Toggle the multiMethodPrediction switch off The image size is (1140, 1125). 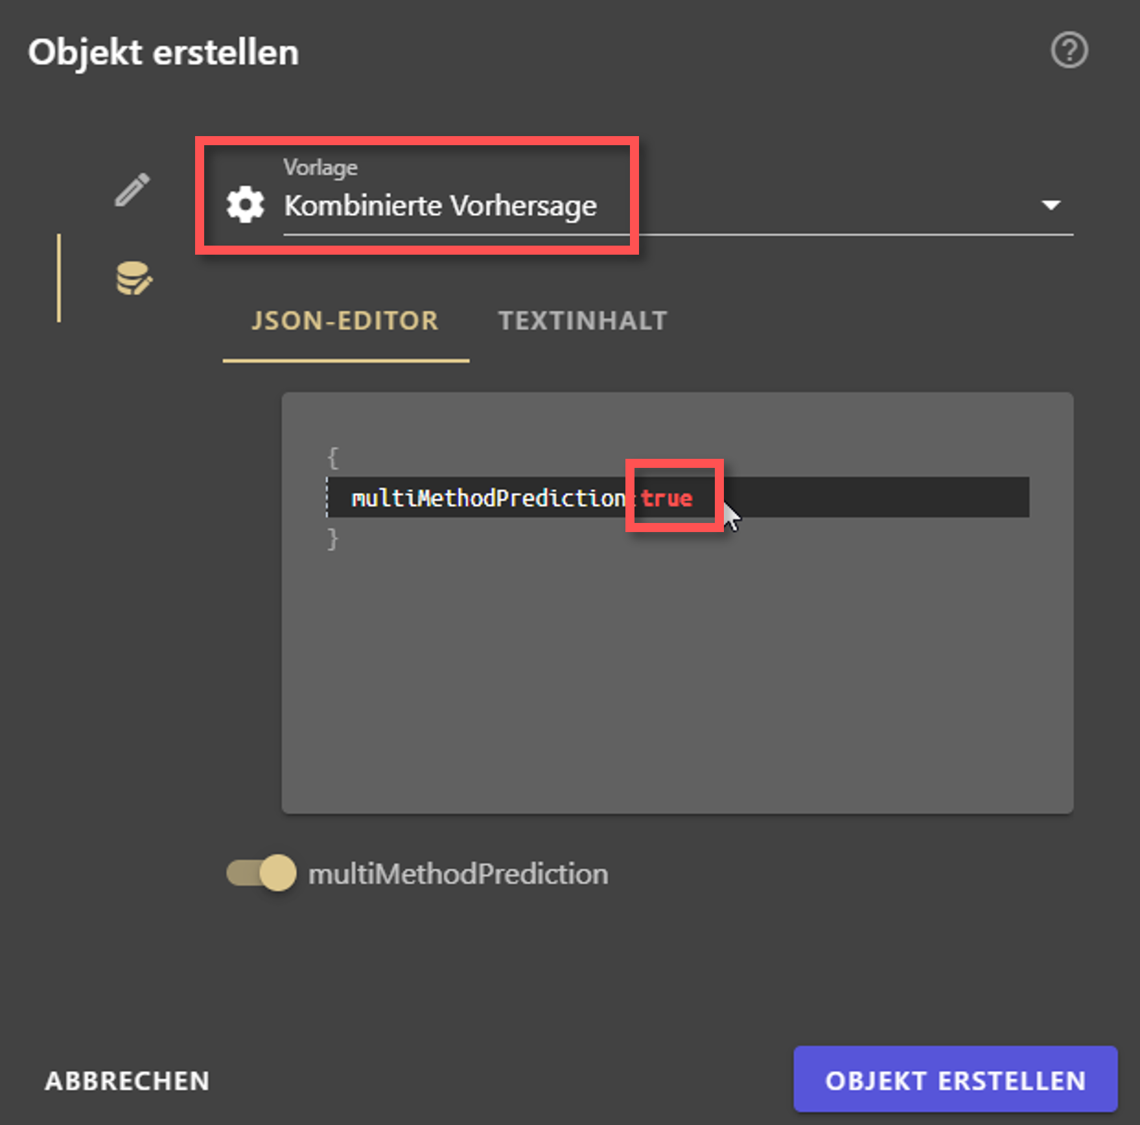click(261, 873)
